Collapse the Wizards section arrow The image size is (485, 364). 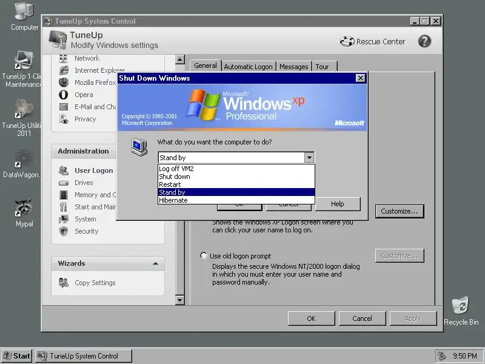click(x=156, y=263)
